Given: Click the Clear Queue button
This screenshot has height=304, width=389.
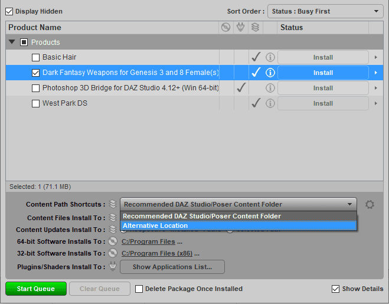Looking at the screenshot, I should click(100, 289).
